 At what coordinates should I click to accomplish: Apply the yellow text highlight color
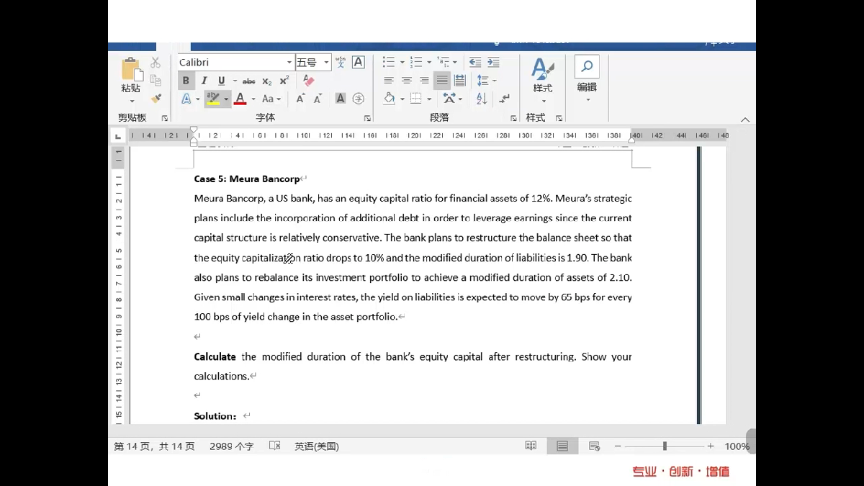point(212,99)
